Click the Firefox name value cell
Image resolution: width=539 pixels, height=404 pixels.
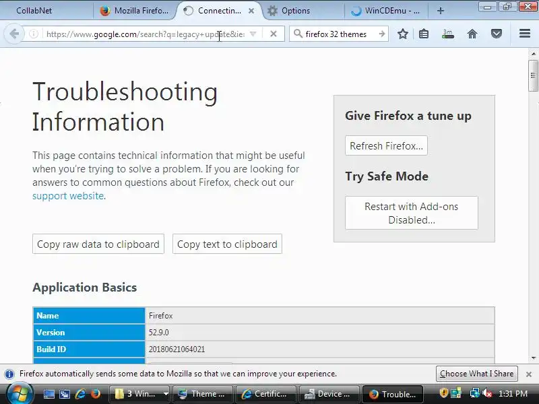[320, 316]
